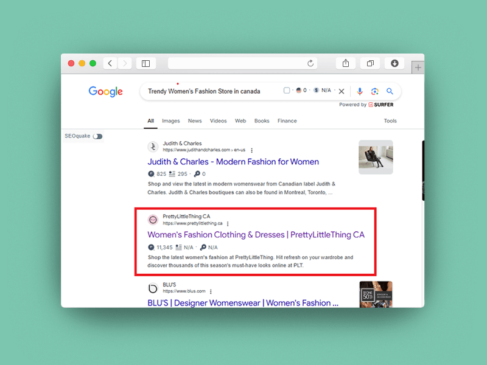Click the magnifying glass search icon
Image resolution: width=487 pixels, height=365 pixels.
click(390, 91)
